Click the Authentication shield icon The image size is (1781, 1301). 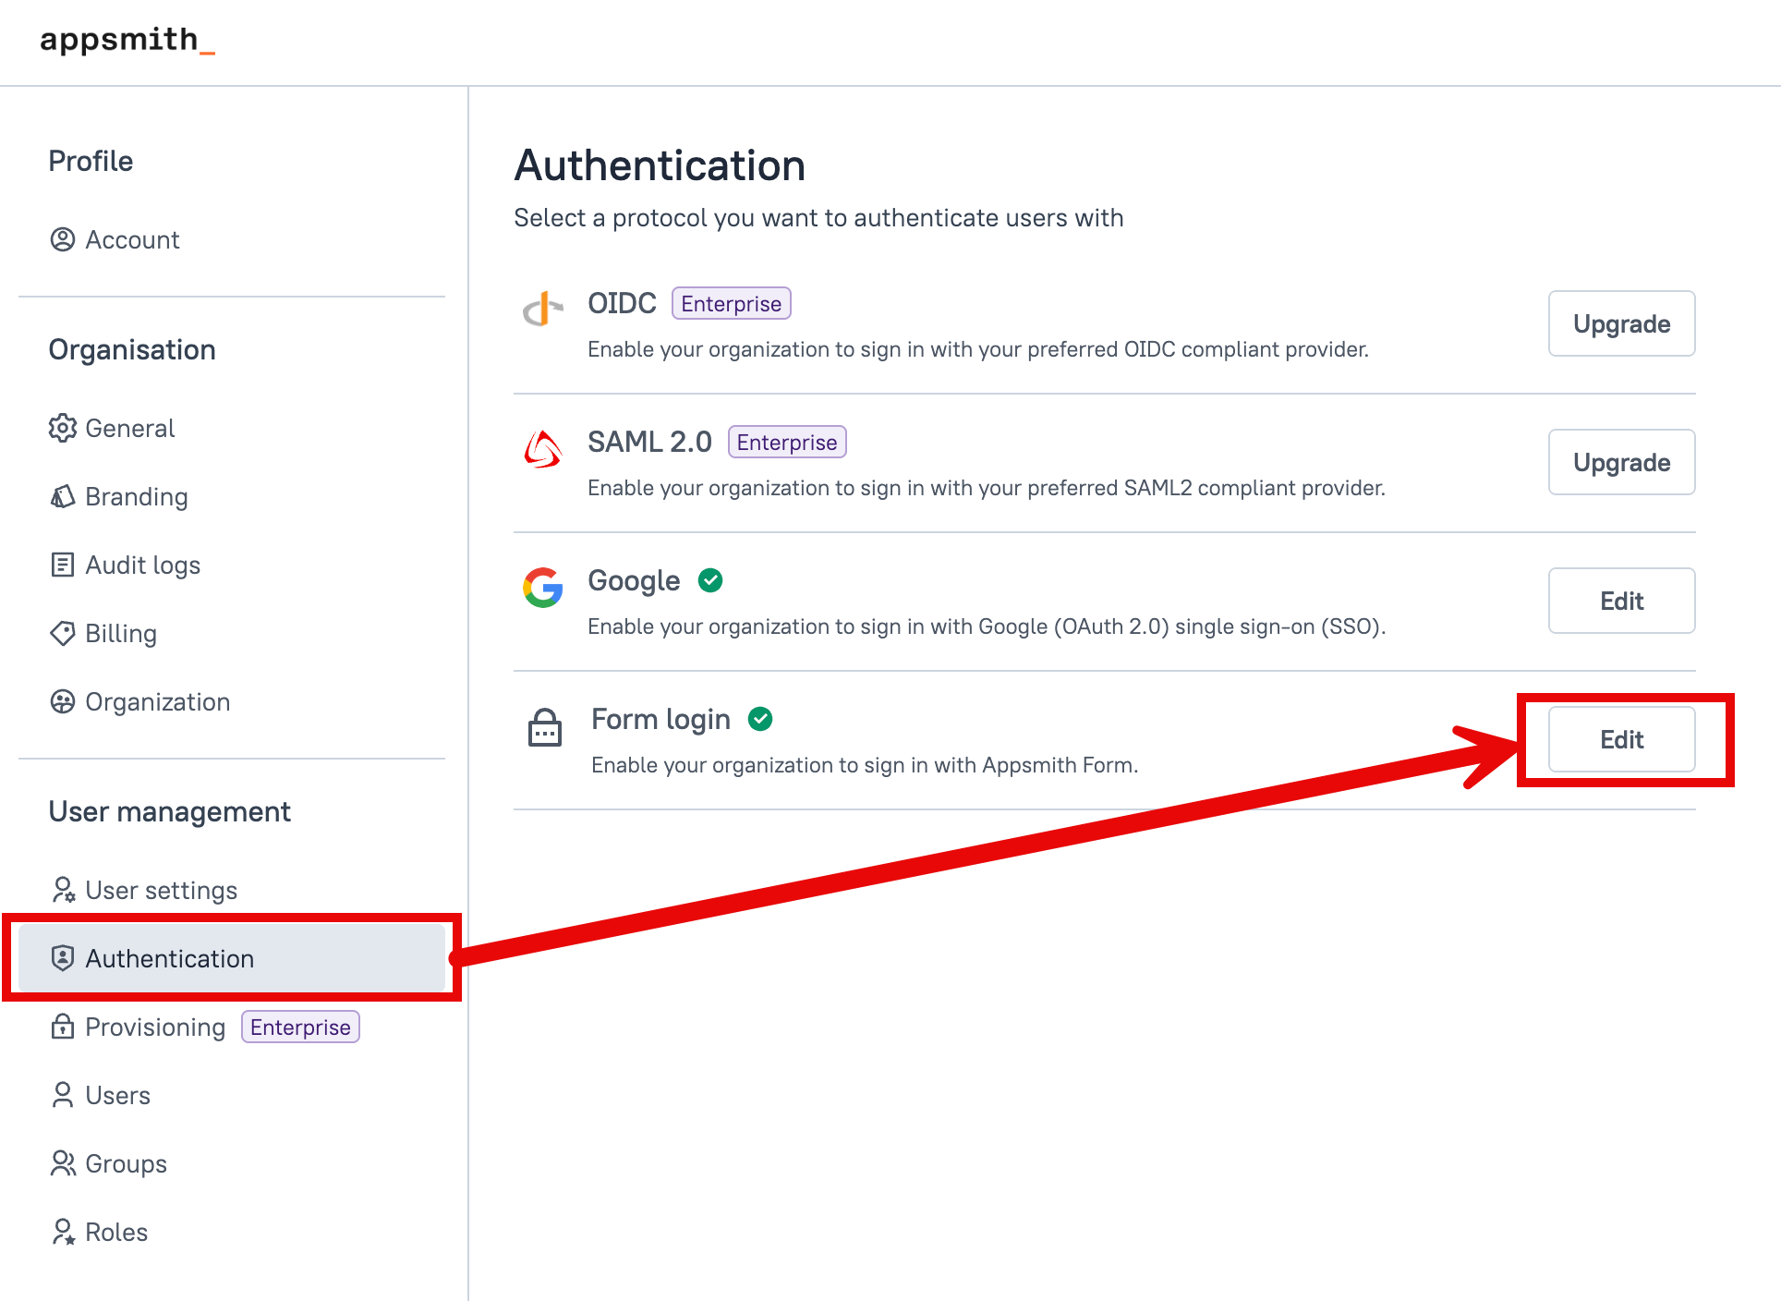coord(63,958)
